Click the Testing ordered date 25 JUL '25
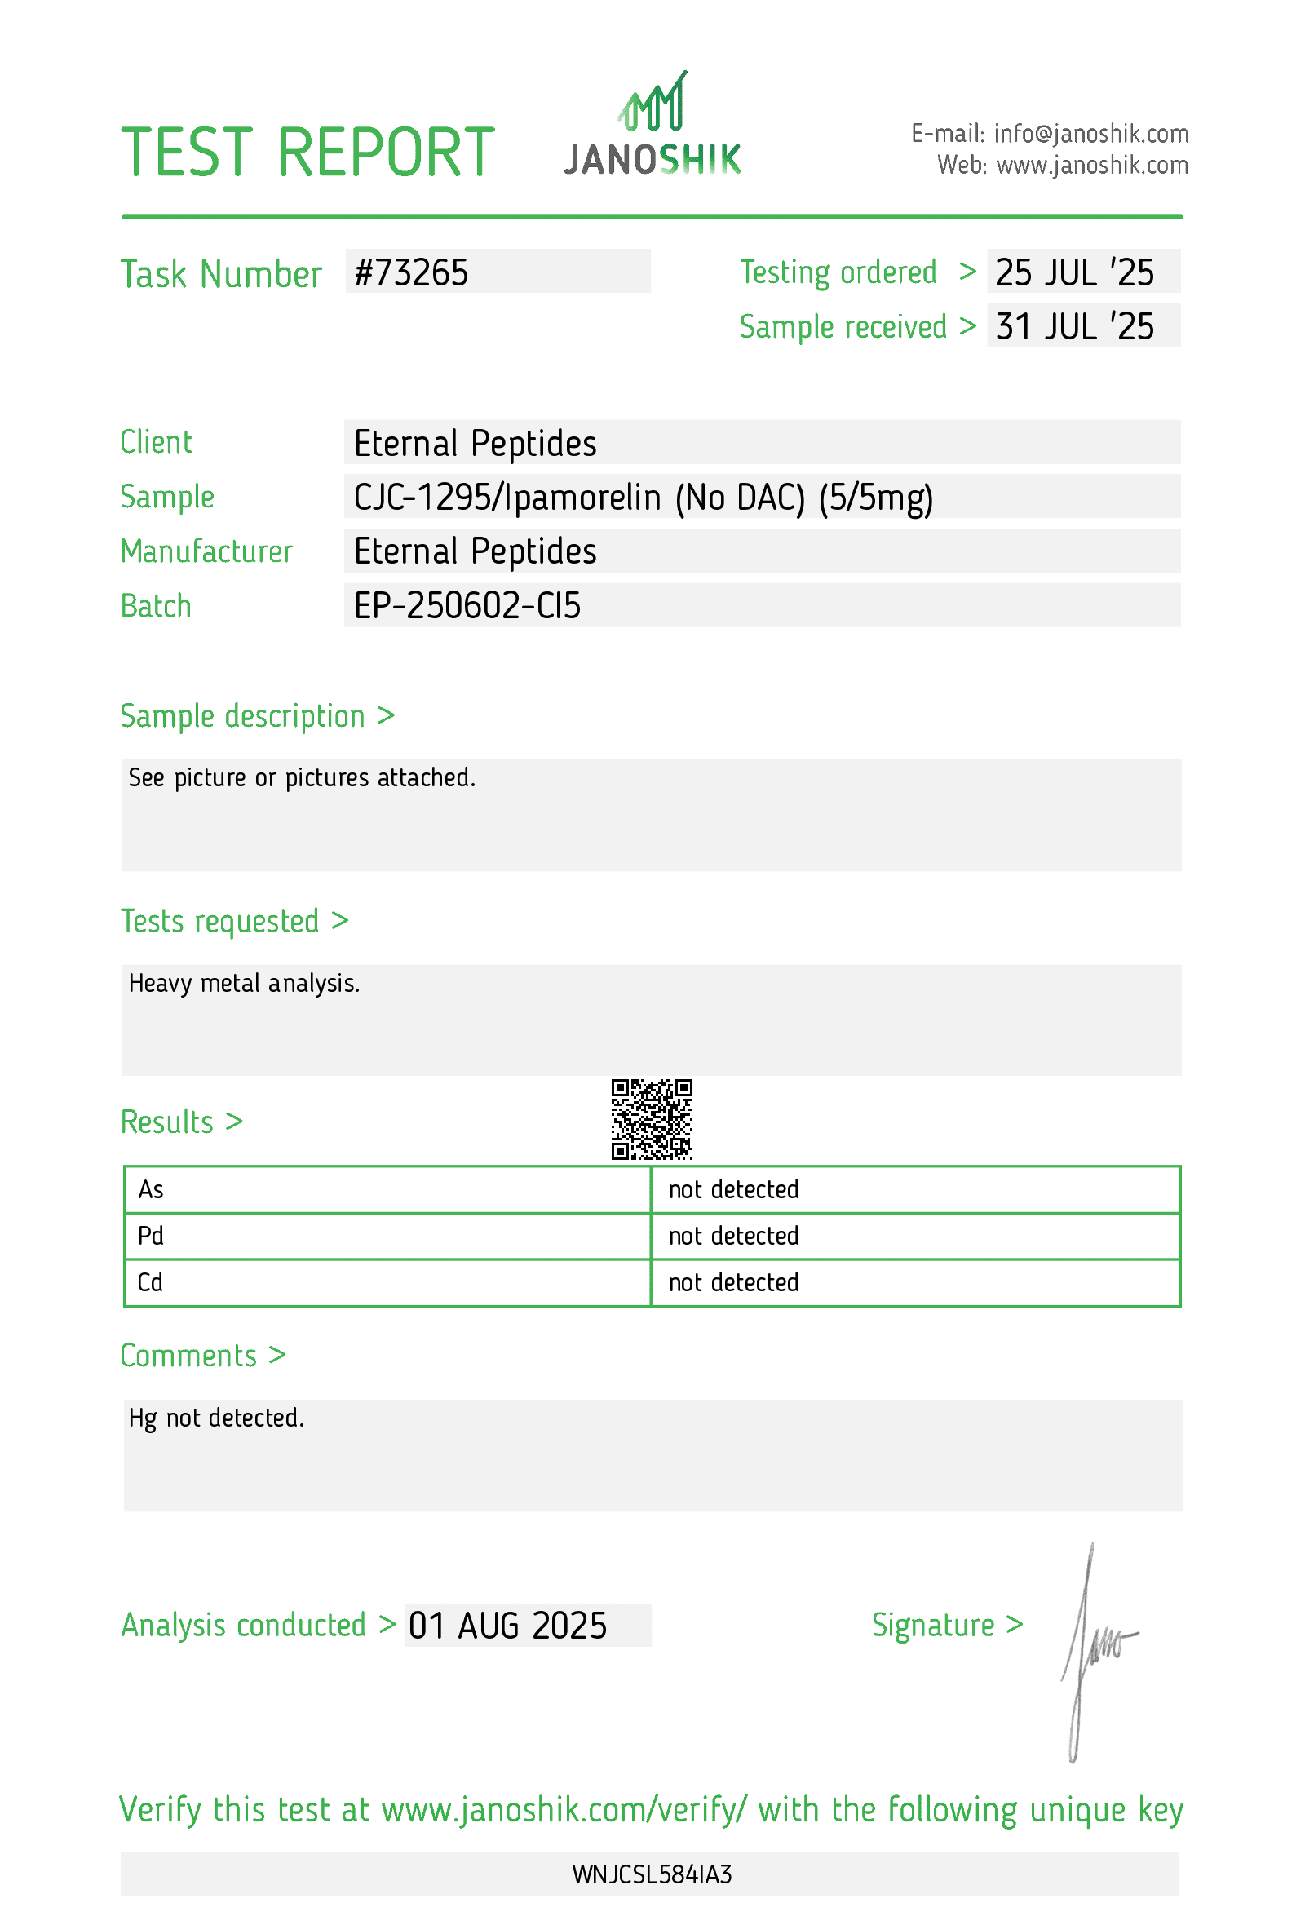Screen dimensions: 1305x1925 pyautogui.click(x=1082, y=272)
